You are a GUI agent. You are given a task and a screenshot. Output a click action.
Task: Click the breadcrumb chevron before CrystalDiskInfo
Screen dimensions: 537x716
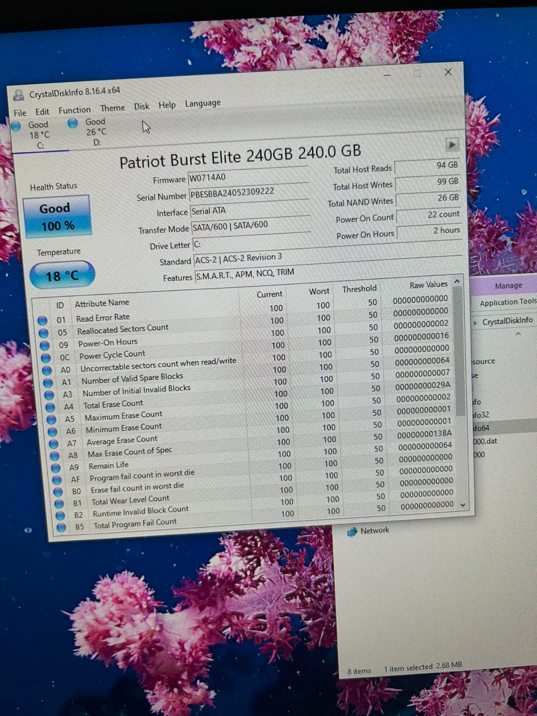475,323
